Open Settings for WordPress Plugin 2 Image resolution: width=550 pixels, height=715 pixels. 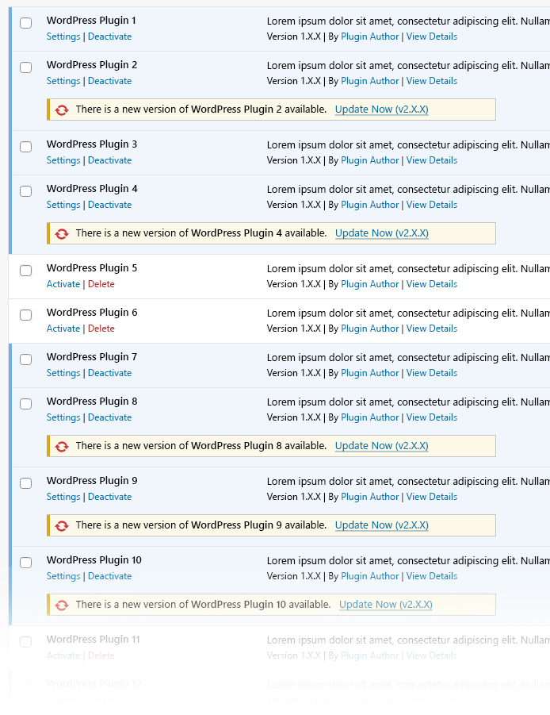pos(63,81)
